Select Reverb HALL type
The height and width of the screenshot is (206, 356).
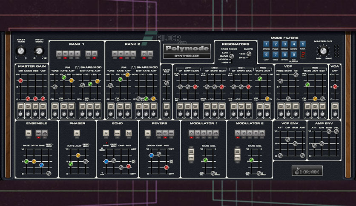tap(171, 133)
